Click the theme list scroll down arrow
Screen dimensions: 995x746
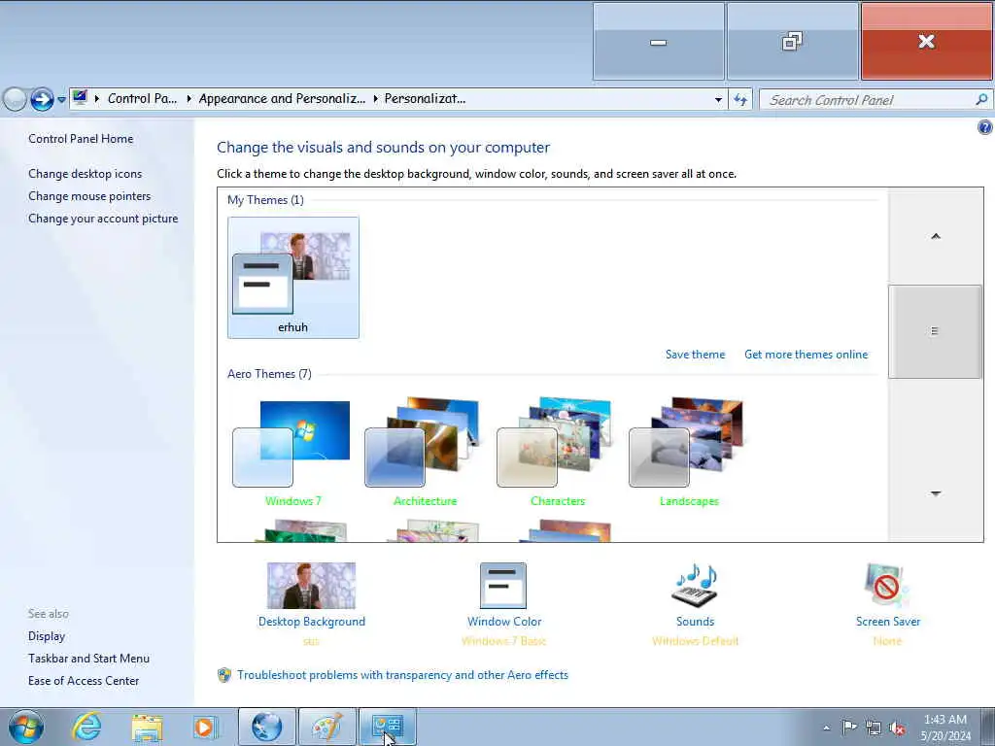point(936,492)
